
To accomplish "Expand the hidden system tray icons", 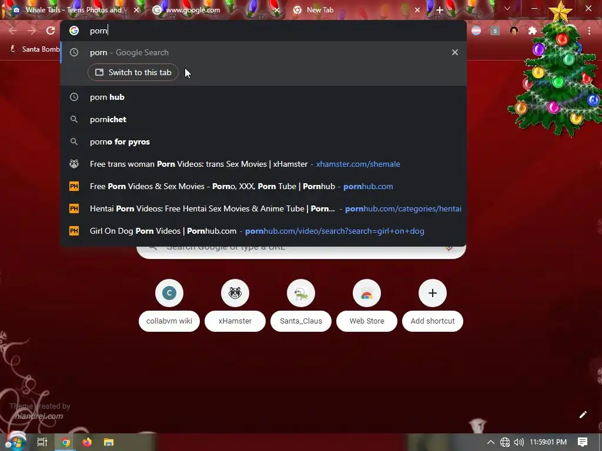I will 491,442.
